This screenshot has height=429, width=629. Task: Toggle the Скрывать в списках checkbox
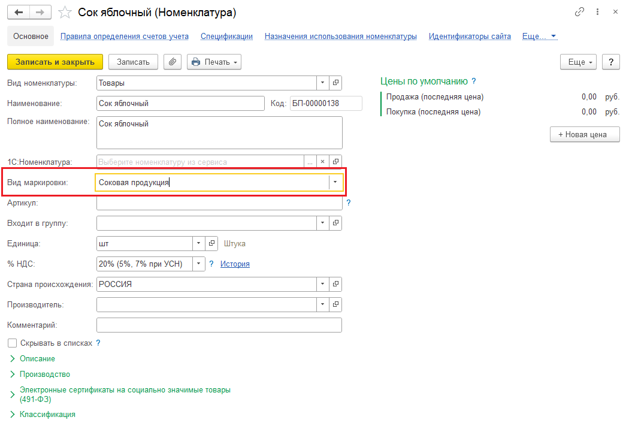point(13,343)
